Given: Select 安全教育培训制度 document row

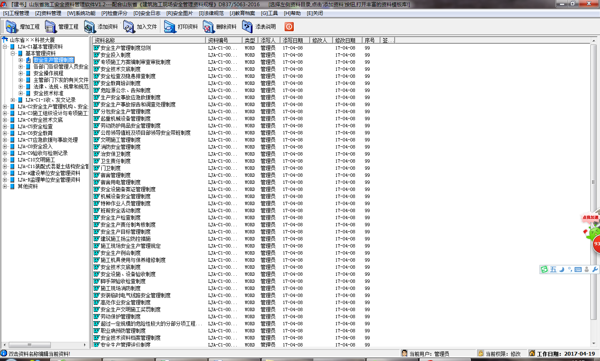Looking at the screenshot, I should [x=120, y=83].
